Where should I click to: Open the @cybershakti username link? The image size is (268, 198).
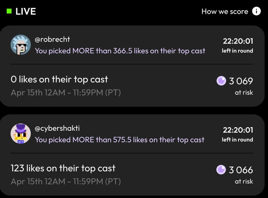[57, 128]
